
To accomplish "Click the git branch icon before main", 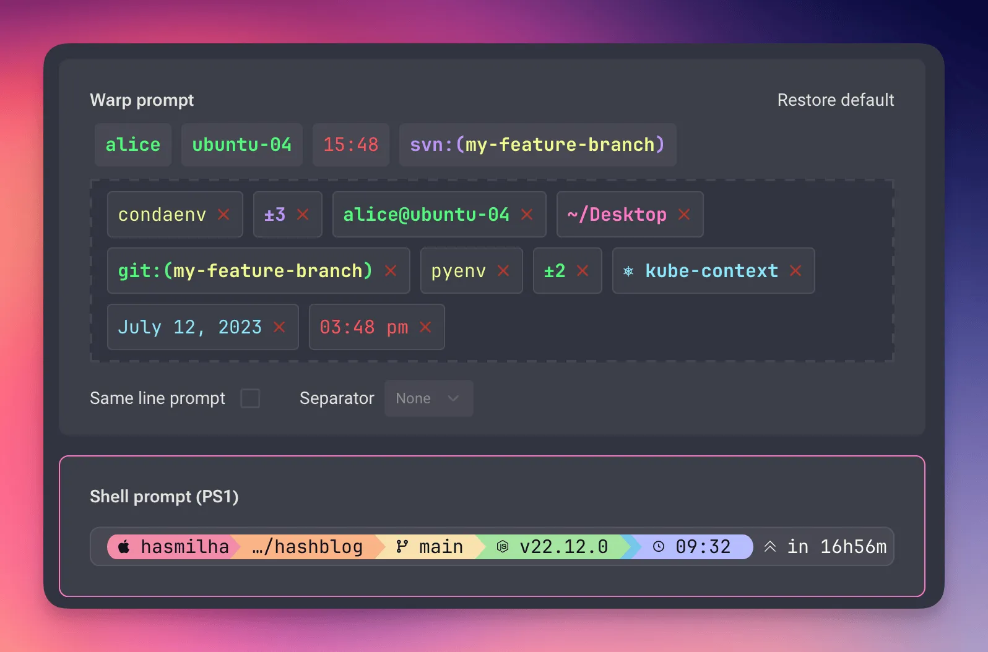I will pyautogui.click(x=402, y=547).
